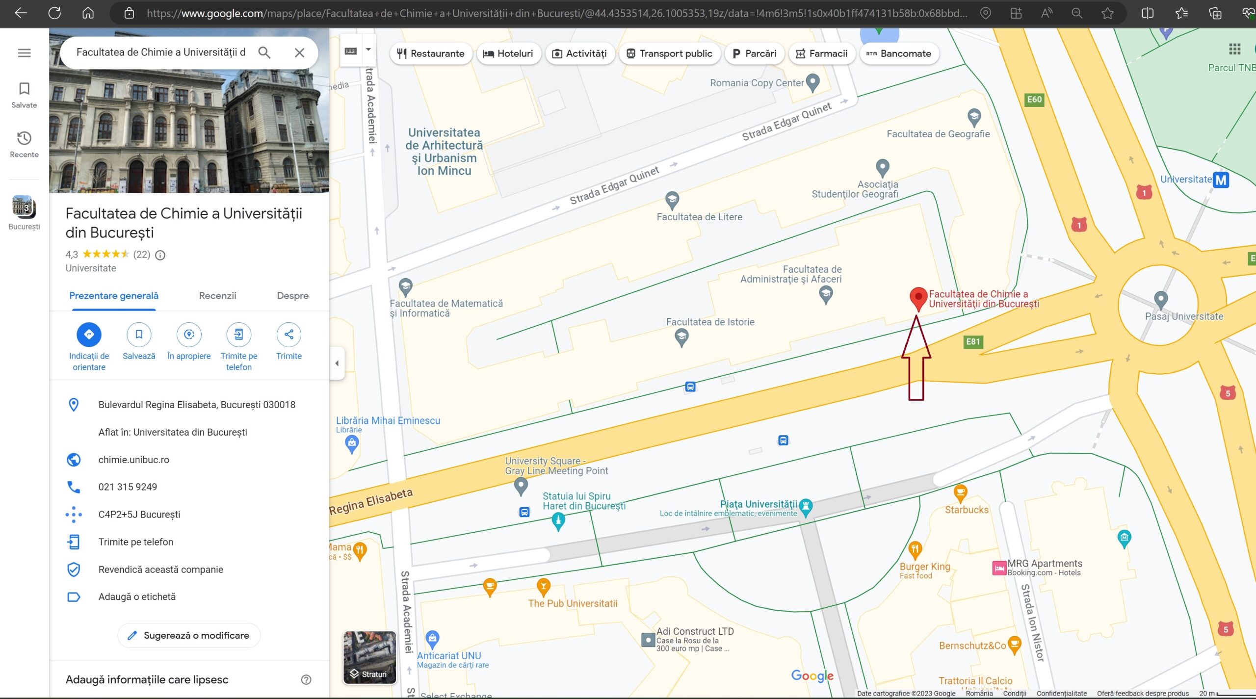1256x699 pixels.
Task: Toggle the Restaurante filter chip
Action: (x=430, y=53)
